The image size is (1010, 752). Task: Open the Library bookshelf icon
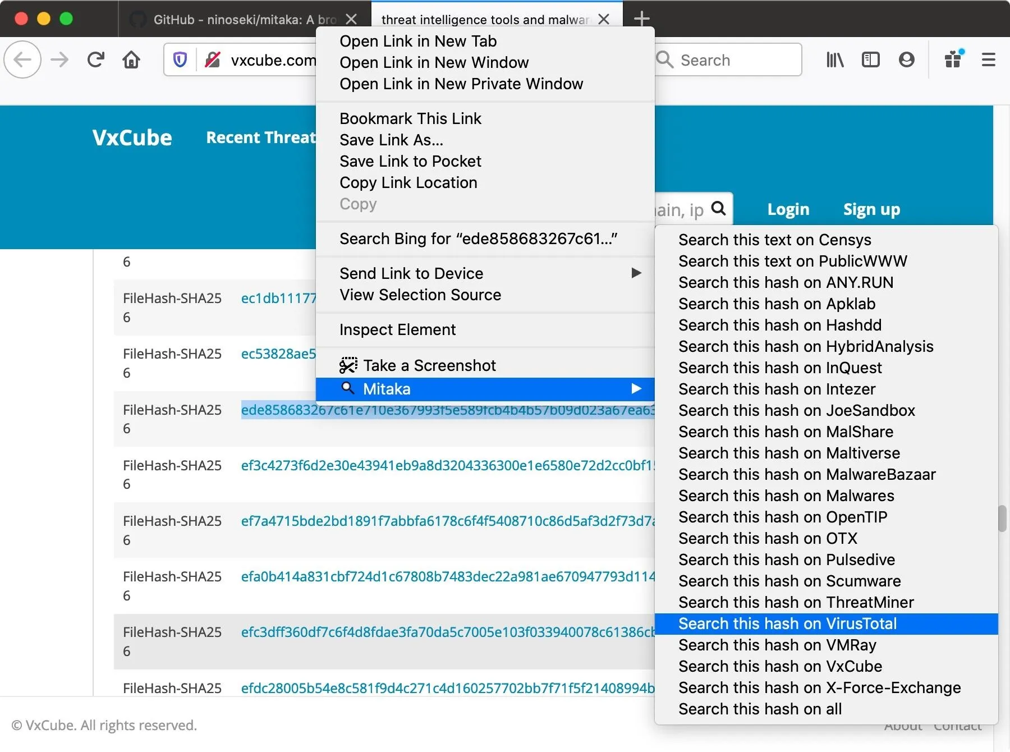(835, 59)
